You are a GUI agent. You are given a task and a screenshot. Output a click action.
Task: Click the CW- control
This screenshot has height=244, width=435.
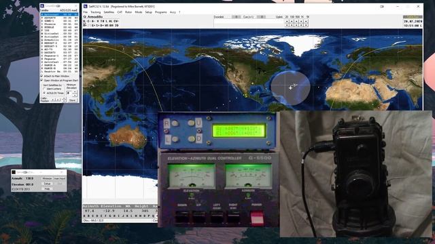116,21
